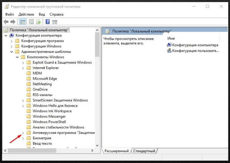Viewport: 230px width, 163px height.
Task: Expand Антивирусная программа Защитник node
Action: coord(23,133)
